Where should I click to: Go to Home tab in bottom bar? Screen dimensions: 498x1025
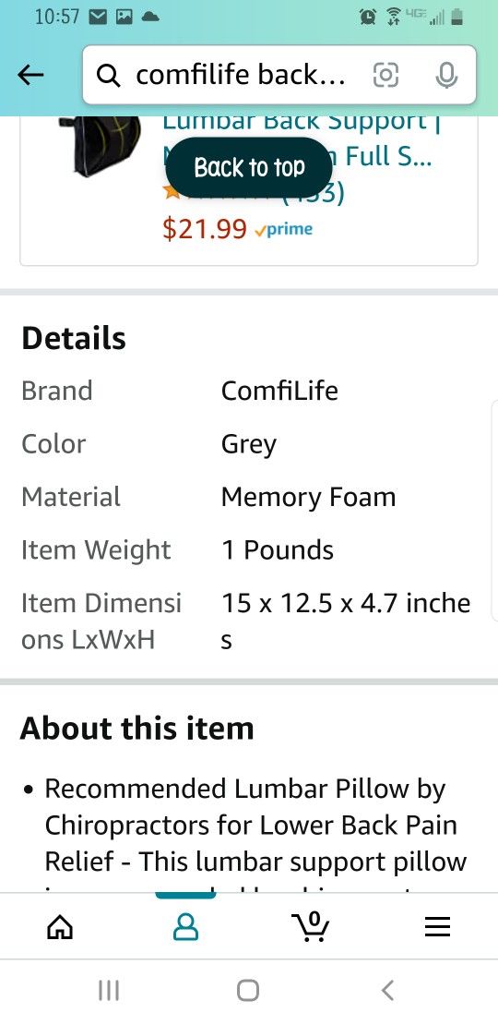click(60, 926)
